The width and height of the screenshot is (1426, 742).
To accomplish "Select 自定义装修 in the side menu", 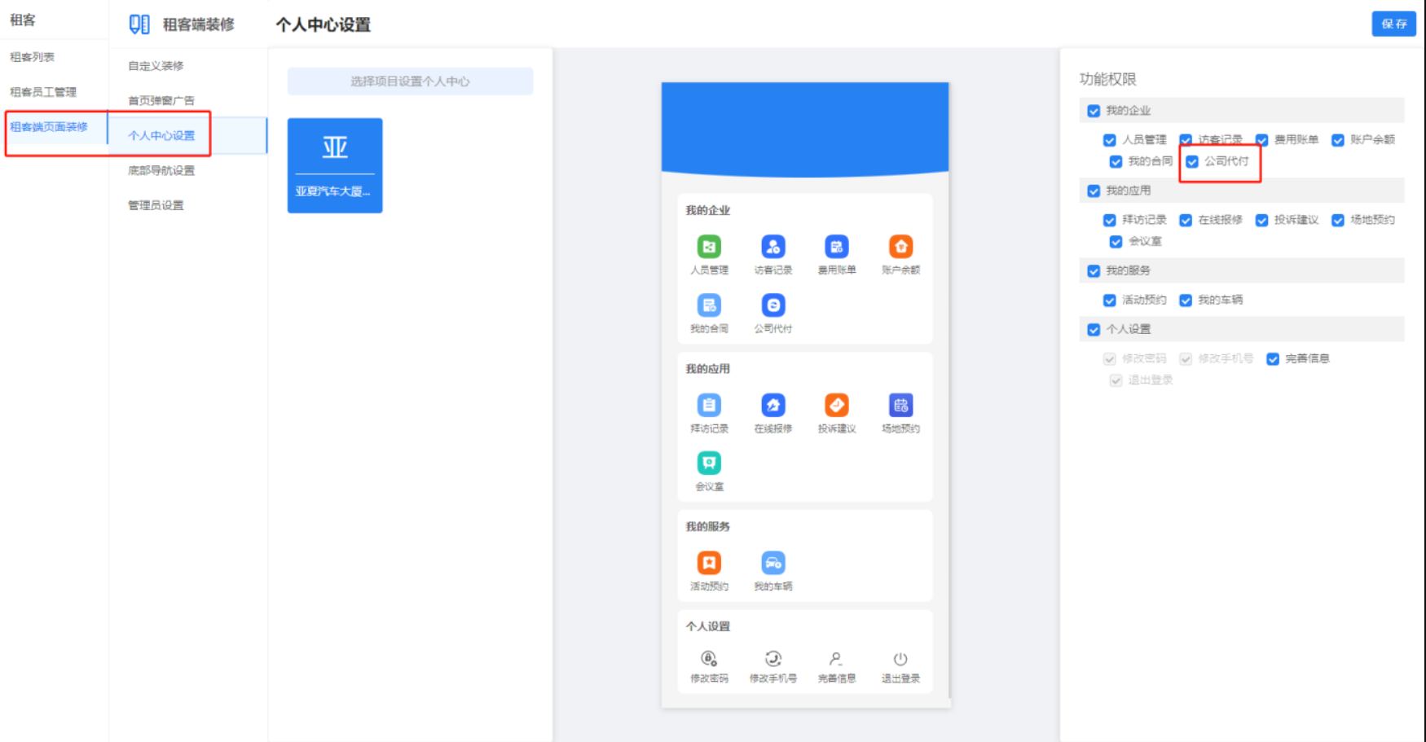I will 156,66.
